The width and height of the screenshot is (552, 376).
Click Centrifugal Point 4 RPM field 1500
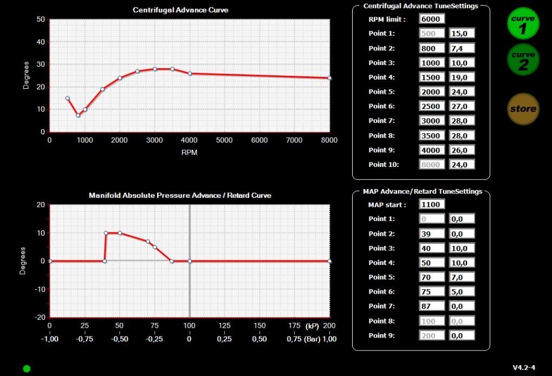(432, 77)
